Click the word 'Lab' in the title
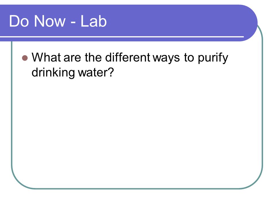This screenshot has width=276, height=207. click(x=94, y=21)
